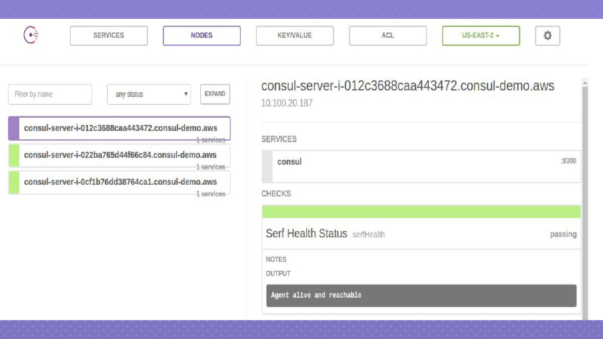Click the node title in details panel
This screenshot has height=339, width=603.
coord(407,86)
